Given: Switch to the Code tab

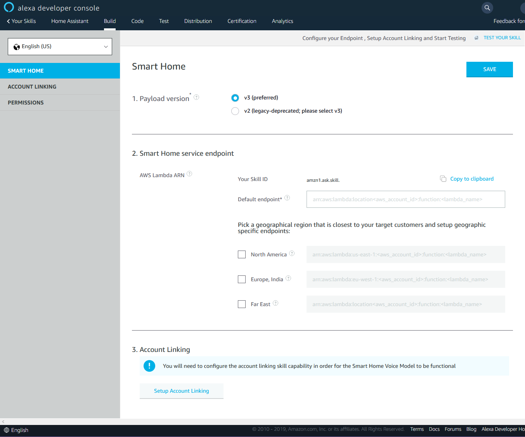Looking at the screenshot, I should (x=137, y=21).
